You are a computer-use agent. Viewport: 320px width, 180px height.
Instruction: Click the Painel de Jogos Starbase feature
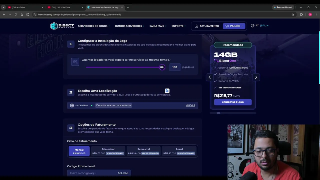[233, 74]
